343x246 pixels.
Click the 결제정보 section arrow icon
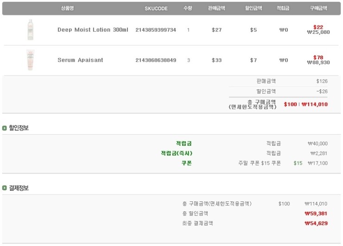(x=5, y=188)
